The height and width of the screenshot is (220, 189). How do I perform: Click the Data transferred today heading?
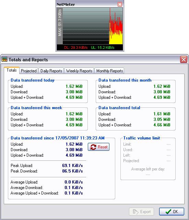point(33,80)
